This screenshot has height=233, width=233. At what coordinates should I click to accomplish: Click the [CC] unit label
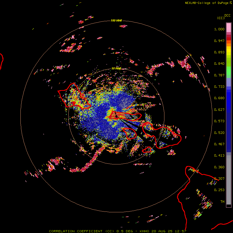click(221, 18)
